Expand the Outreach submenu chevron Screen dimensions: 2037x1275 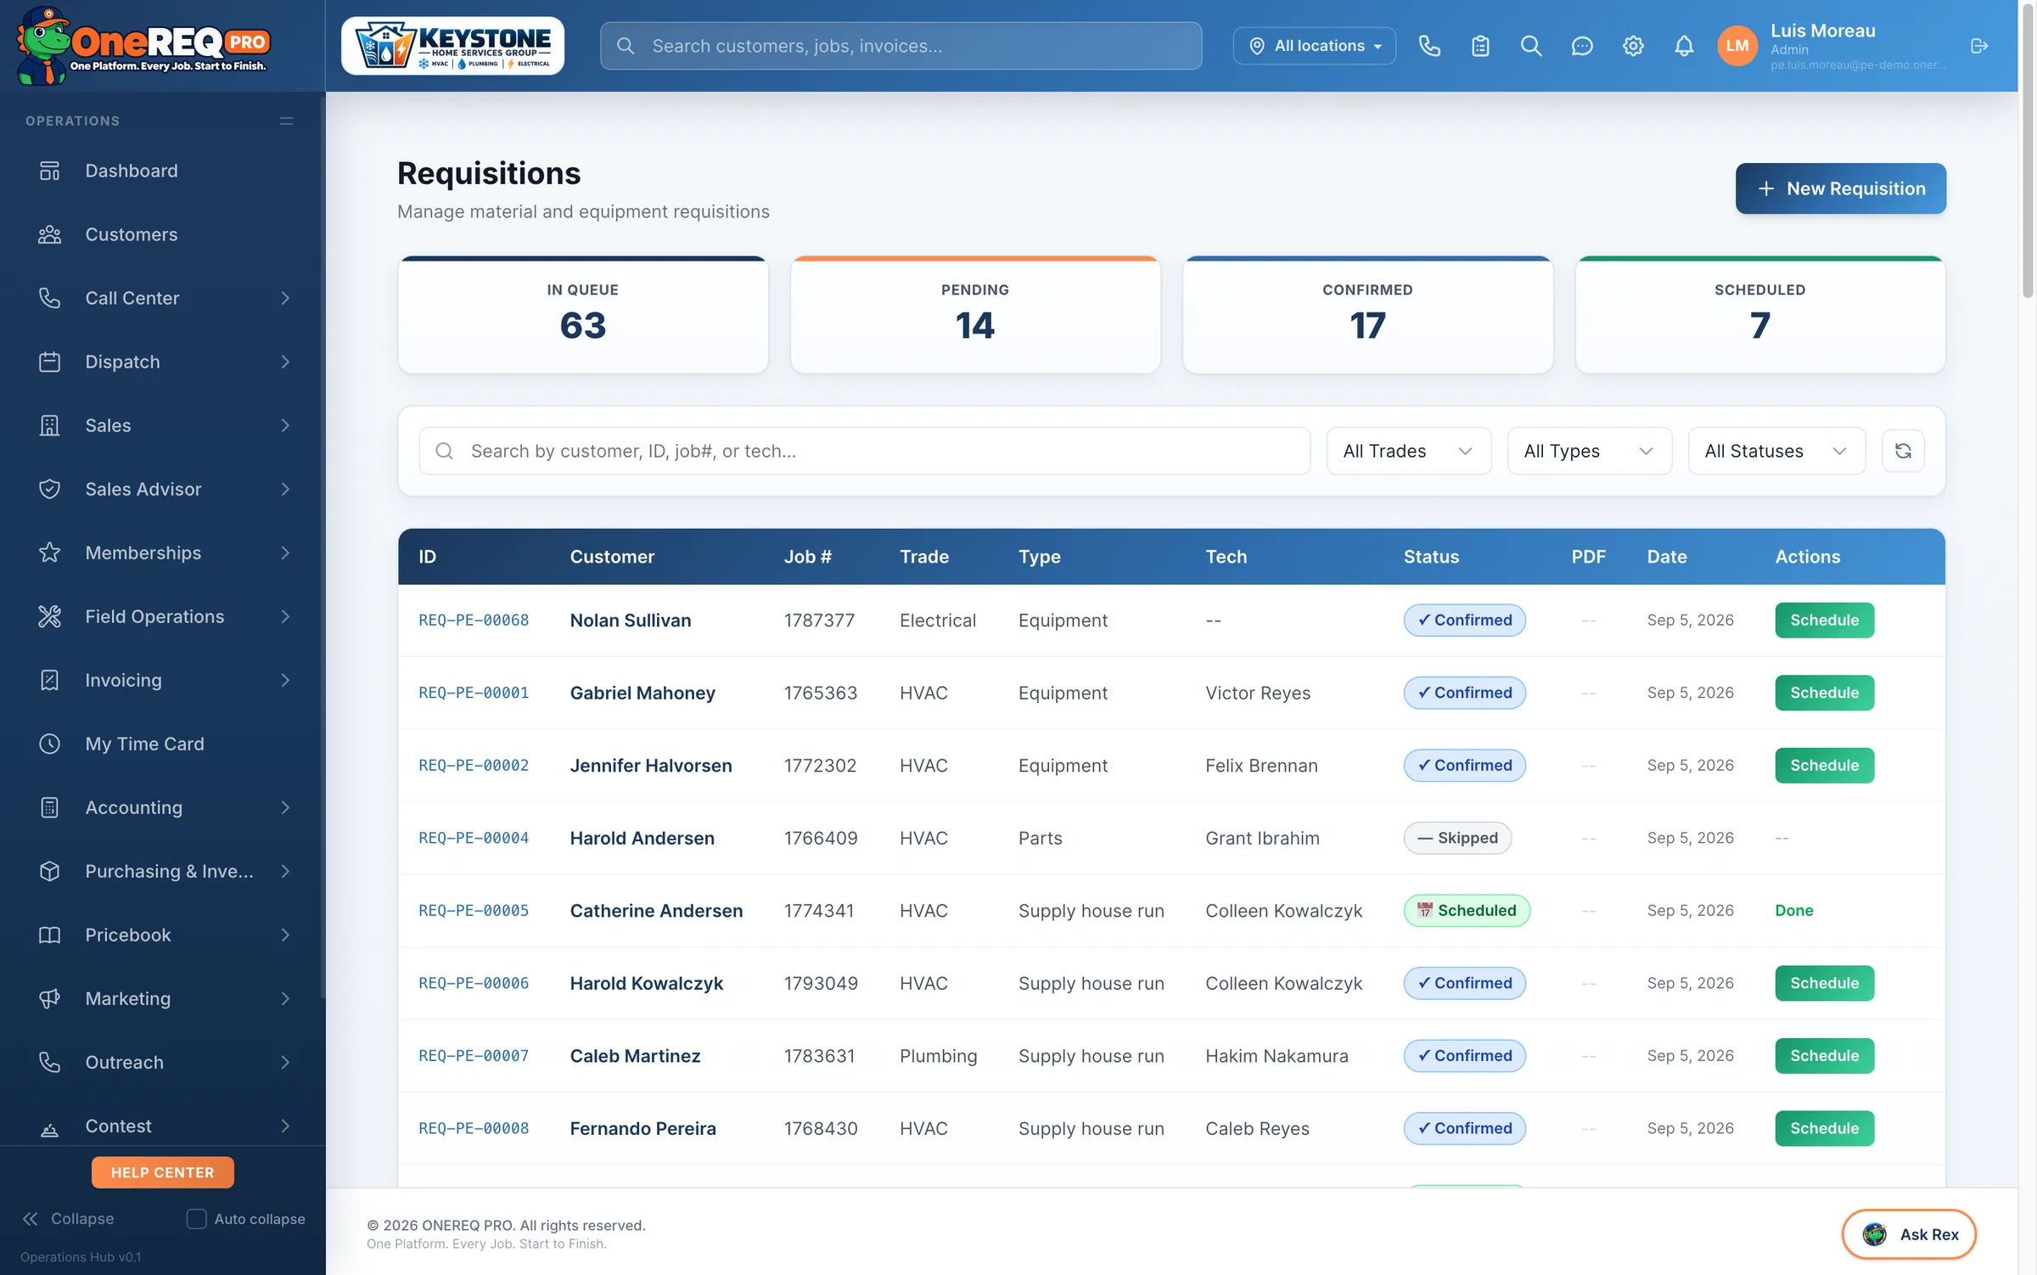(285, 1062)
